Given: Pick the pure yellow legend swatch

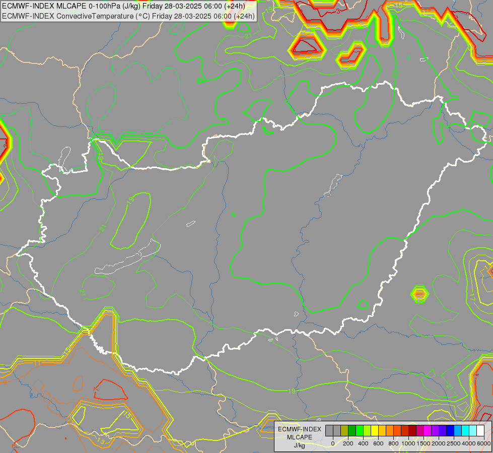Looking at the screenshot, I should (375, 431).
